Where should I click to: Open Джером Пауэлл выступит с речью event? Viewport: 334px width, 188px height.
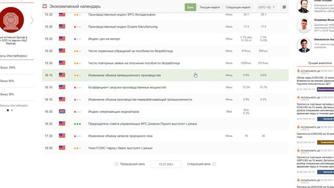[x=142, y=124]
